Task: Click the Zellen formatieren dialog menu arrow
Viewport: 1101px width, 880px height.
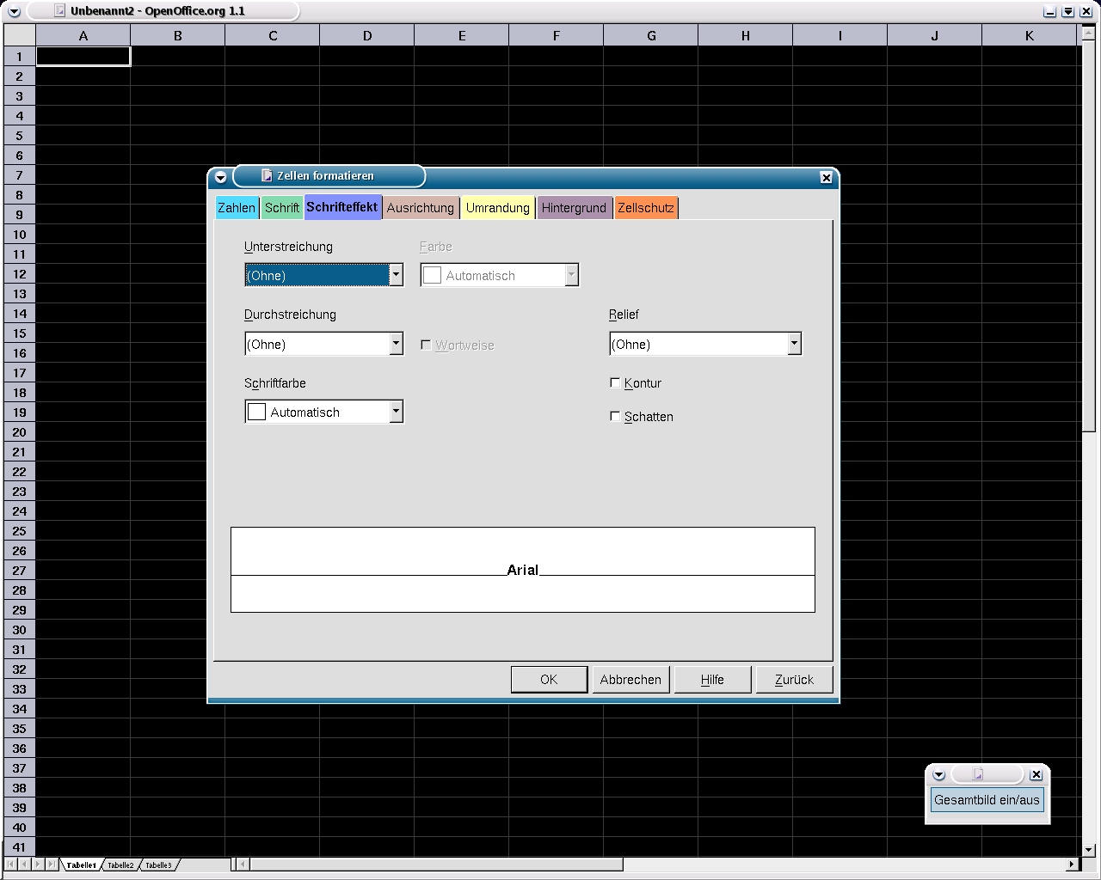Action: point(221,177)
